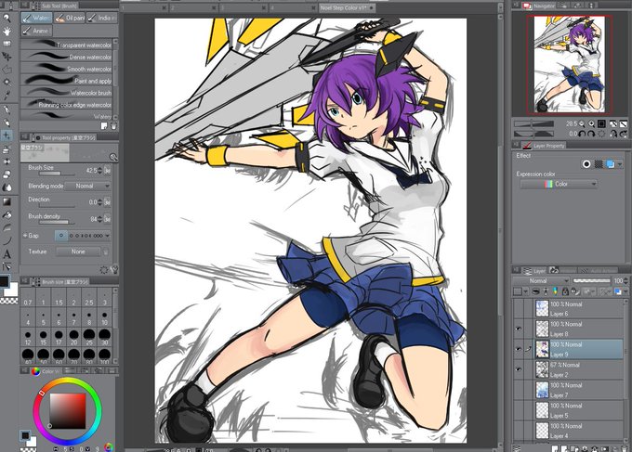Zoom out in Navigator panel

(582, 124)
